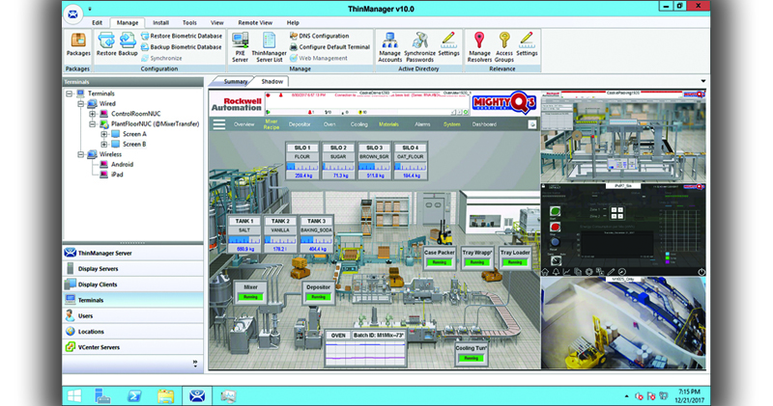Open the Alarms HMI tab

click(422, 124)
